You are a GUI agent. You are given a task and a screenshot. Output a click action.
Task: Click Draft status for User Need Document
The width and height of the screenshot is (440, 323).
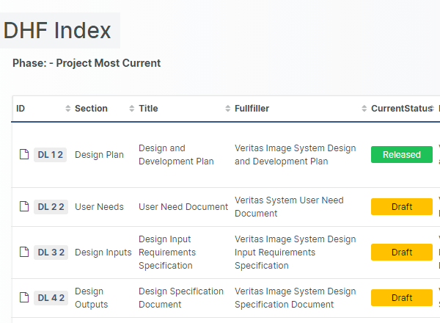point(402,207)
